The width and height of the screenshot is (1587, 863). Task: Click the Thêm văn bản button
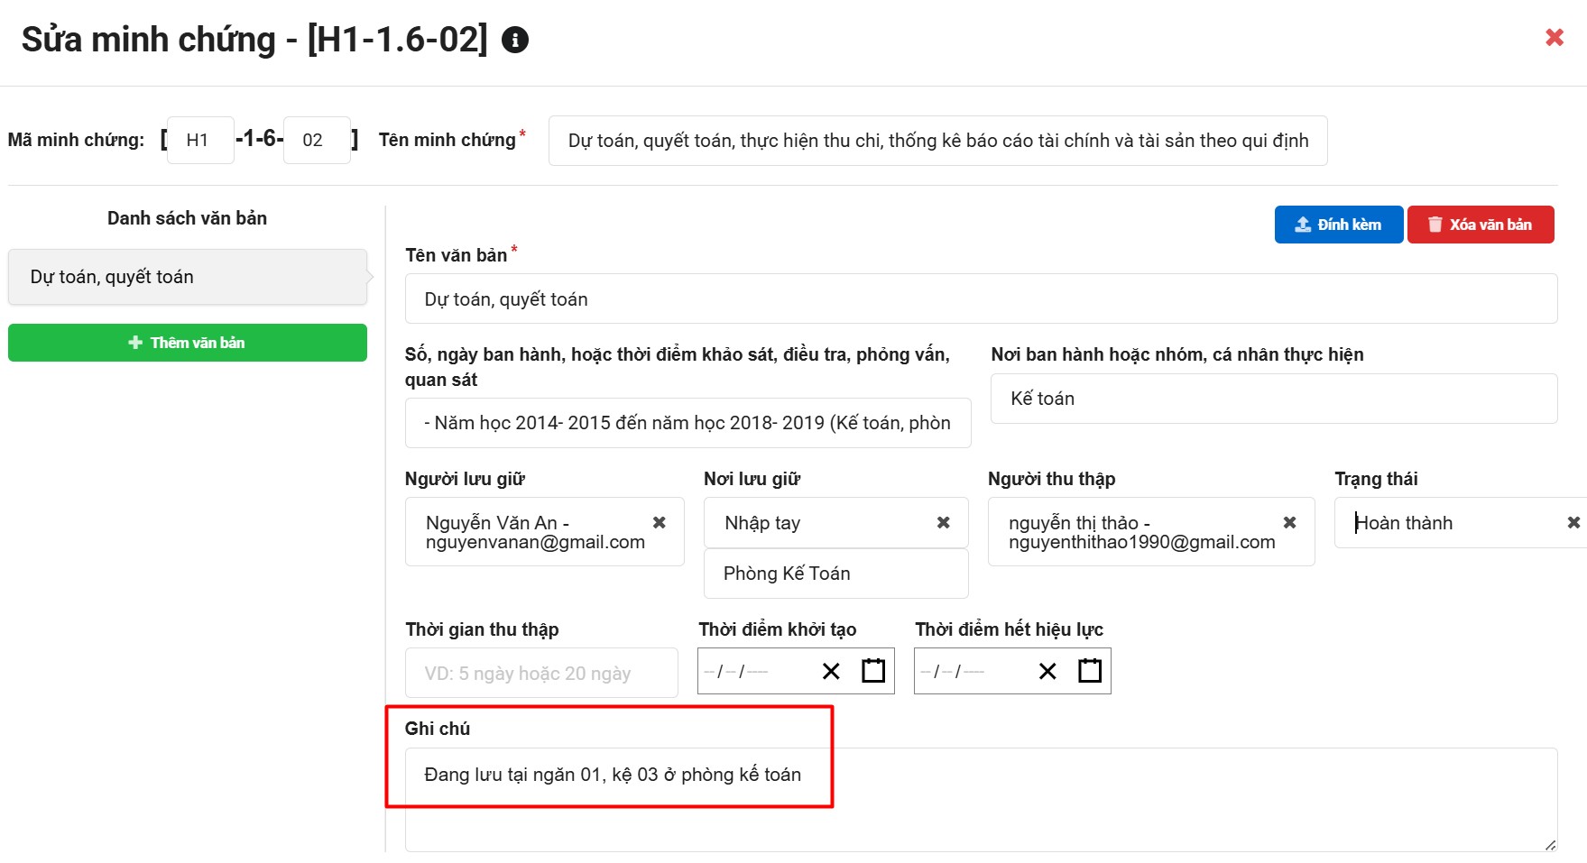[187, 343]
